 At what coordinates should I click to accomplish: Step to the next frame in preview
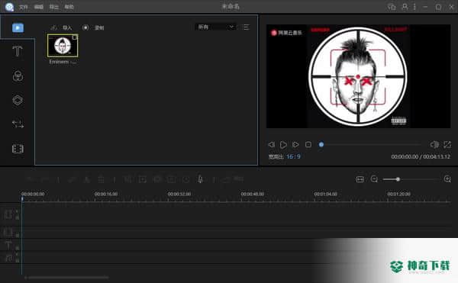(x=295, y=144)
